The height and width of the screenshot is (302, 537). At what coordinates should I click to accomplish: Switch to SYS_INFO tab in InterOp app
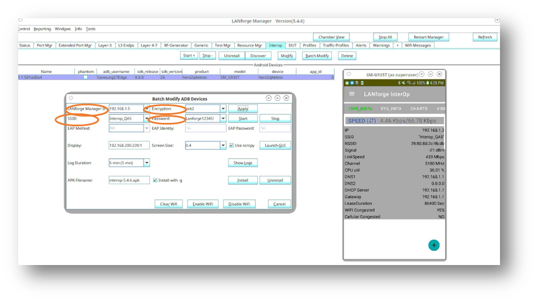(391, 109)
